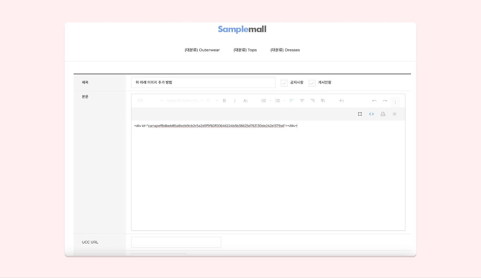
Task: Open more text options (A icon)
Action: 245,101
